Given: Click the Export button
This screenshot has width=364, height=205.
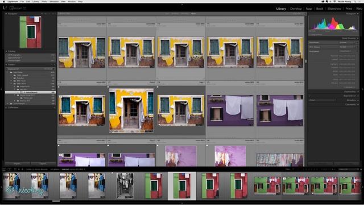Looking at the screenshot, I should point(43,163).
